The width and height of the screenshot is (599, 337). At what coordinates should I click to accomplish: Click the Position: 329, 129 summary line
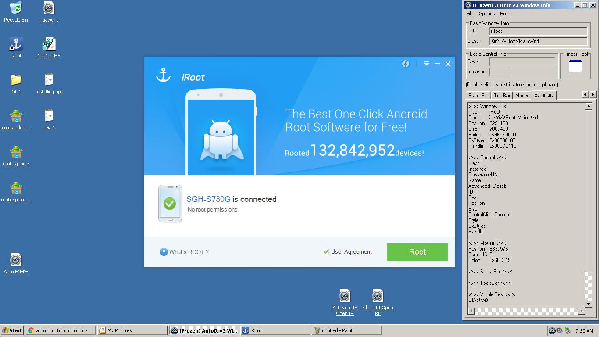tap(488, 123)
